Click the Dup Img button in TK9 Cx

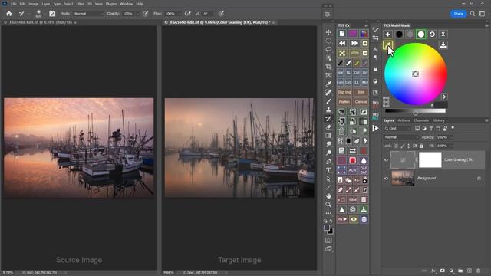click(x=344, y=92)
